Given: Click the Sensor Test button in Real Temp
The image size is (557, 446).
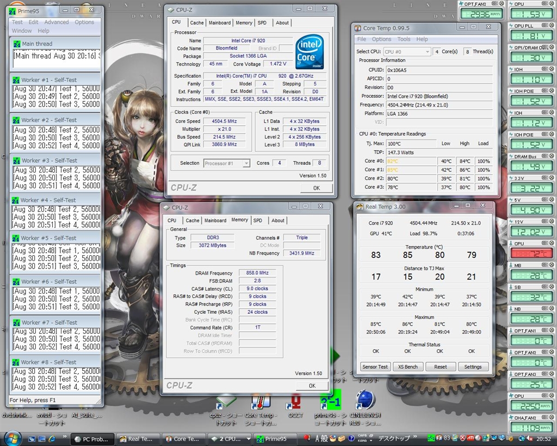Looking at the screenshot, I should [375, 367].
